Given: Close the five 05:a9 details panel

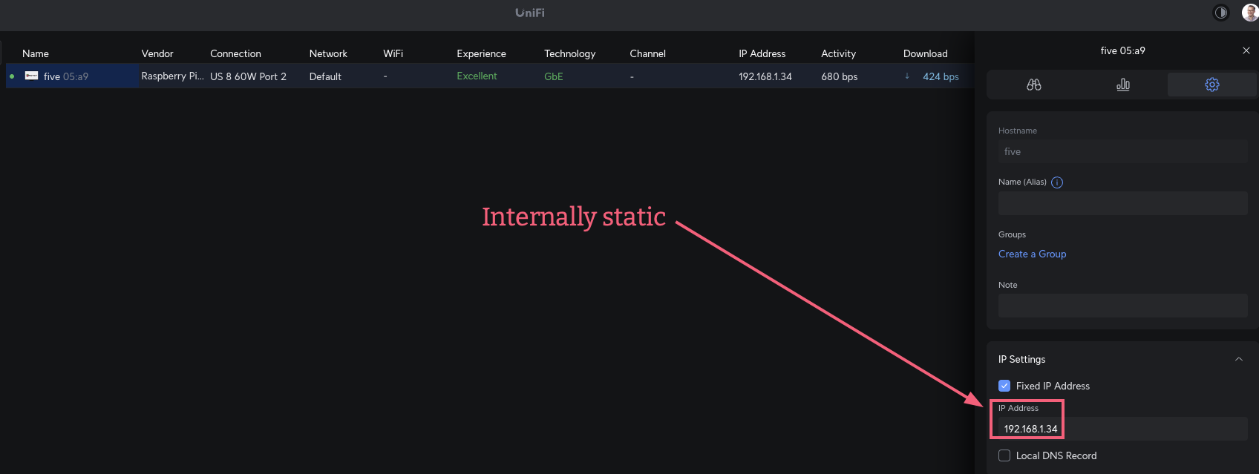Looking at the screenshot, I should click(x=1246, y=50).
